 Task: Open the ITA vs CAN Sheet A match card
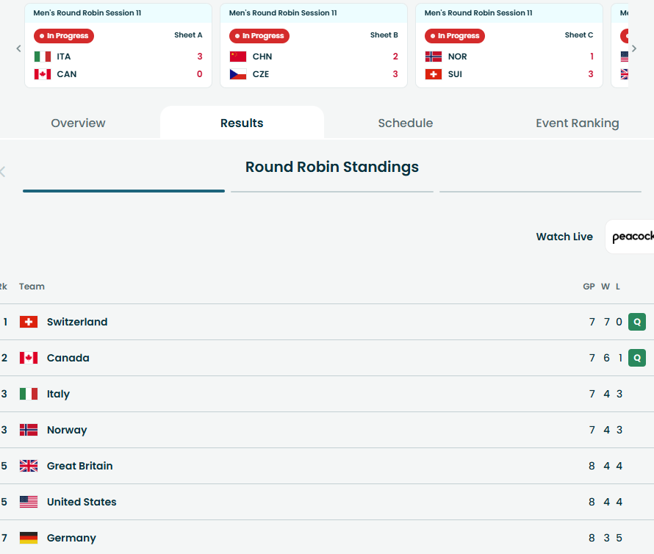click(118, 46)
